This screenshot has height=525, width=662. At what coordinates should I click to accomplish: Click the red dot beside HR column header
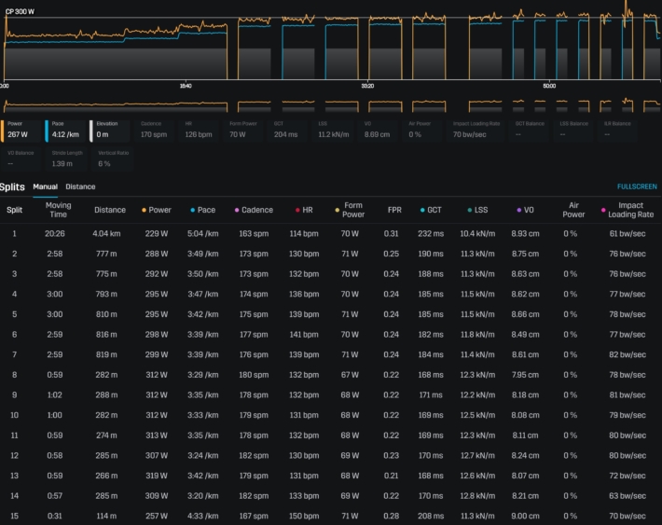pos(297,210)
